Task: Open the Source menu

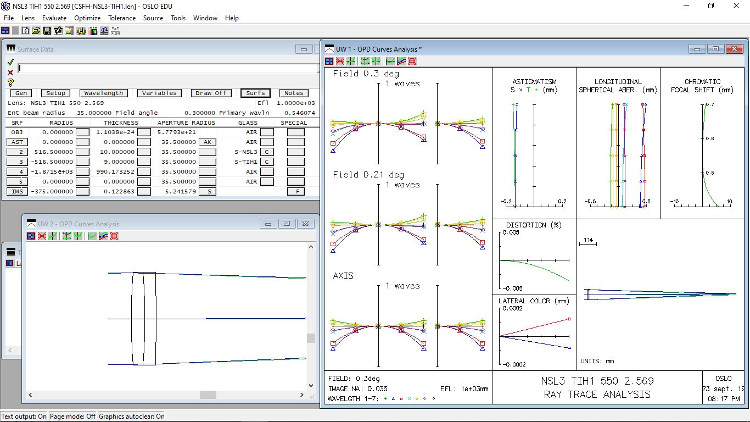Action: point(153,18)
